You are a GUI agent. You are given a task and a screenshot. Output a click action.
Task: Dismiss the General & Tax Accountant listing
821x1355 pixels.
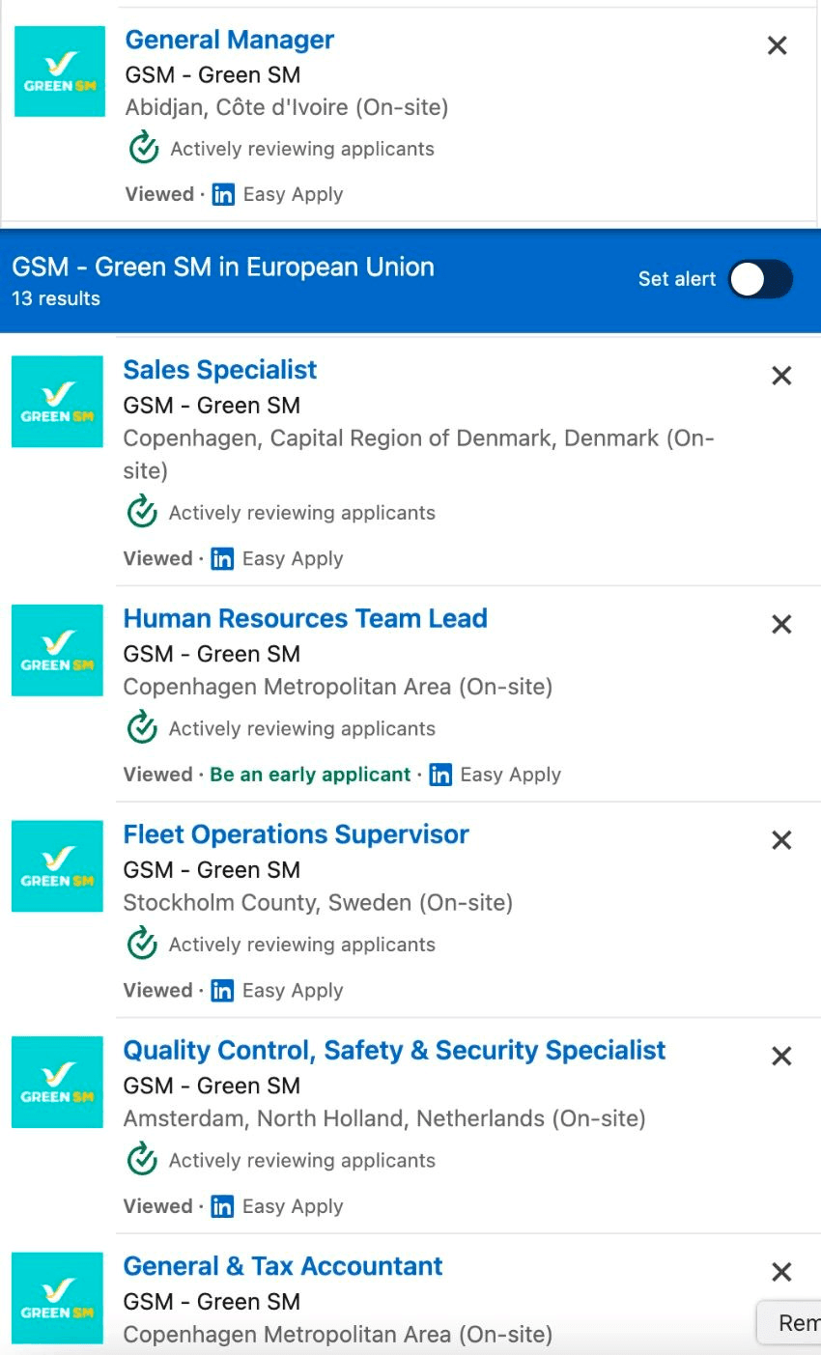[781, 1272]
